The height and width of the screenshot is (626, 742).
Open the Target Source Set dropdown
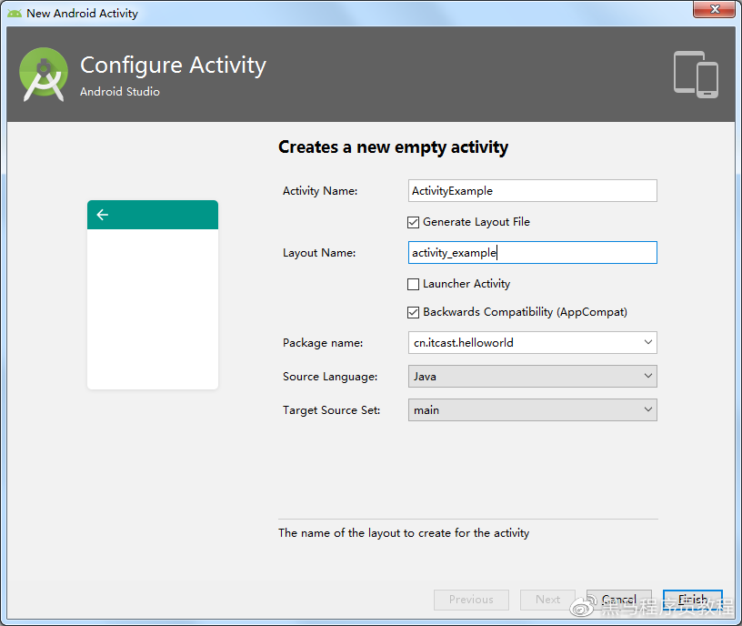click(532, 409)
